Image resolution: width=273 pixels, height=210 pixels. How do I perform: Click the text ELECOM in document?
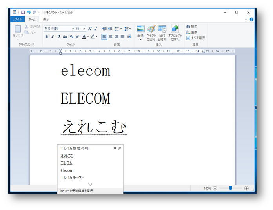coord(86,98)
